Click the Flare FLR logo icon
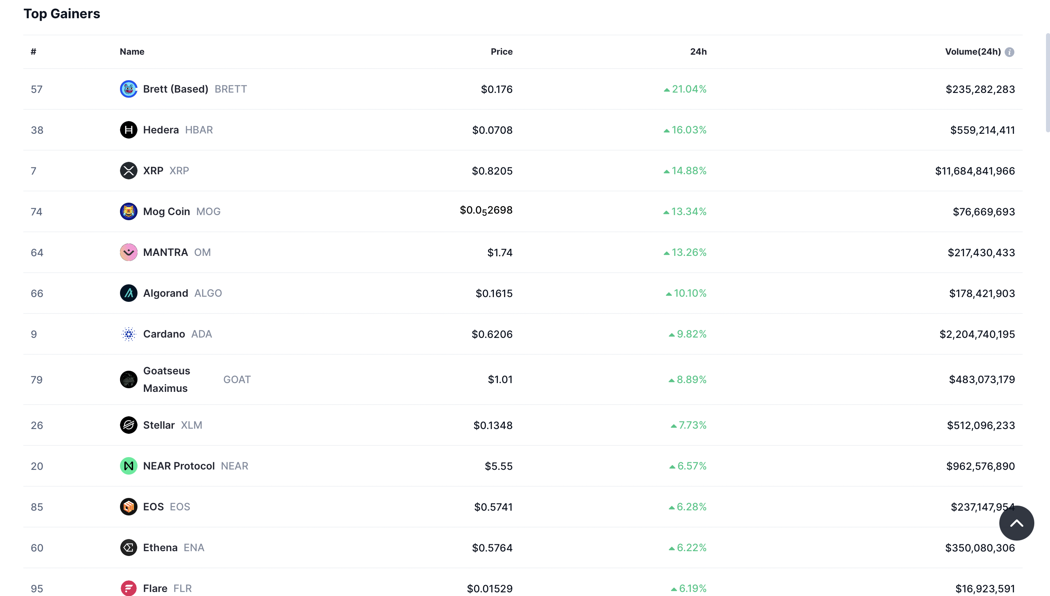Viewport: 1050px width, 596px height. [129, 588]
